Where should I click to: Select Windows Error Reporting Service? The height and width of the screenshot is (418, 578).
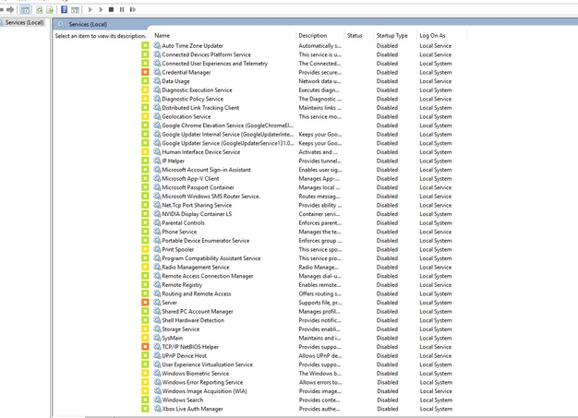pos(203,382)
